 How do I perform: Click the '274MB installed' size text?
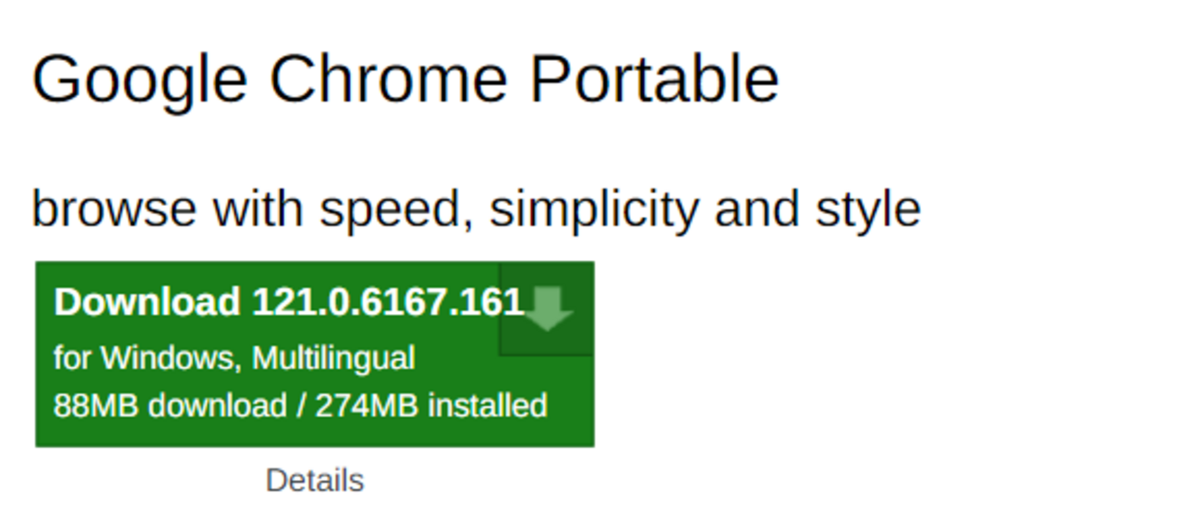[431, 405]
